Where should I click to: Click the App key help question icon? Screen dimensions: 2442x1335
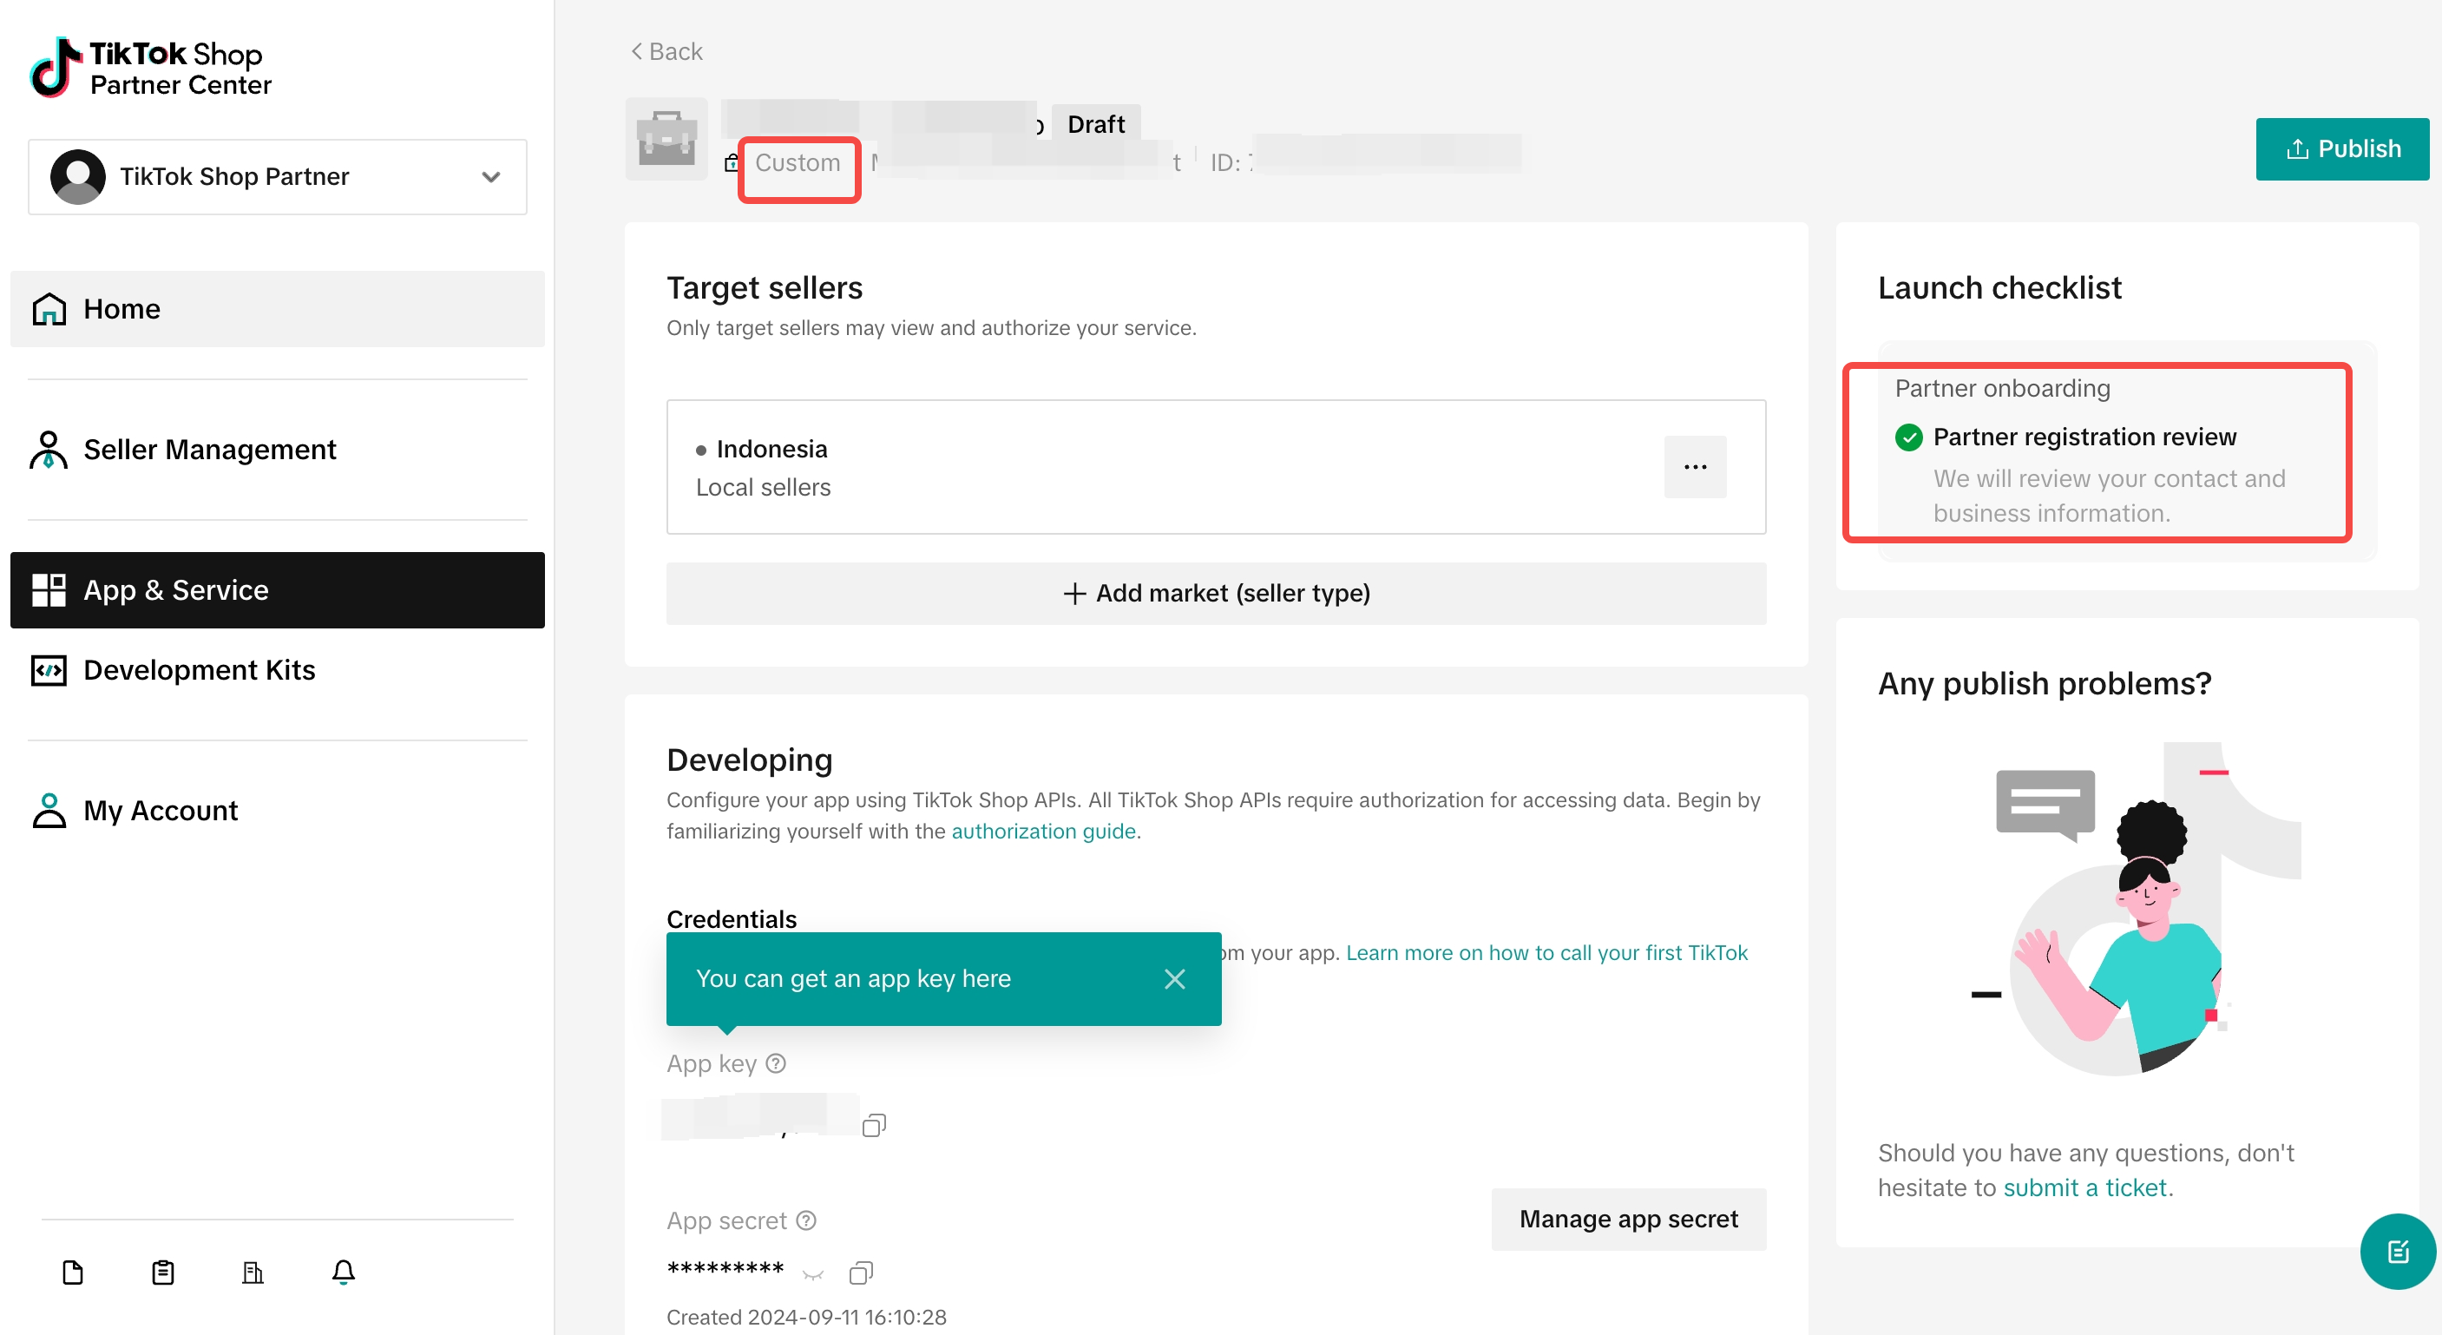point(777,1064)
